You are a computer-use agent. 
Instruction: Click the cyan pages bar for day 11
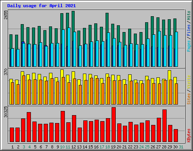pyautogui.click(x=69, y=47)
